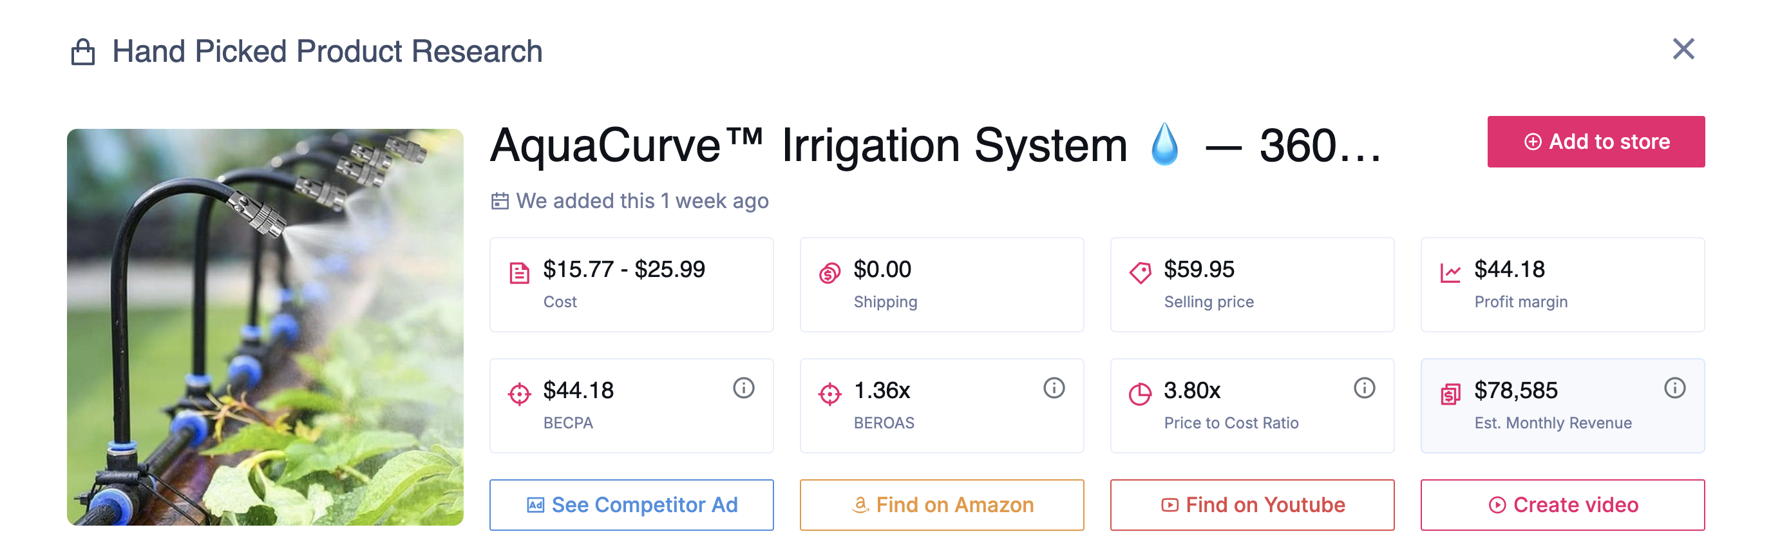The height and width of the screenshot is (554, 1771).
Task: Click Find on Amazon
Action: (942, 504)
